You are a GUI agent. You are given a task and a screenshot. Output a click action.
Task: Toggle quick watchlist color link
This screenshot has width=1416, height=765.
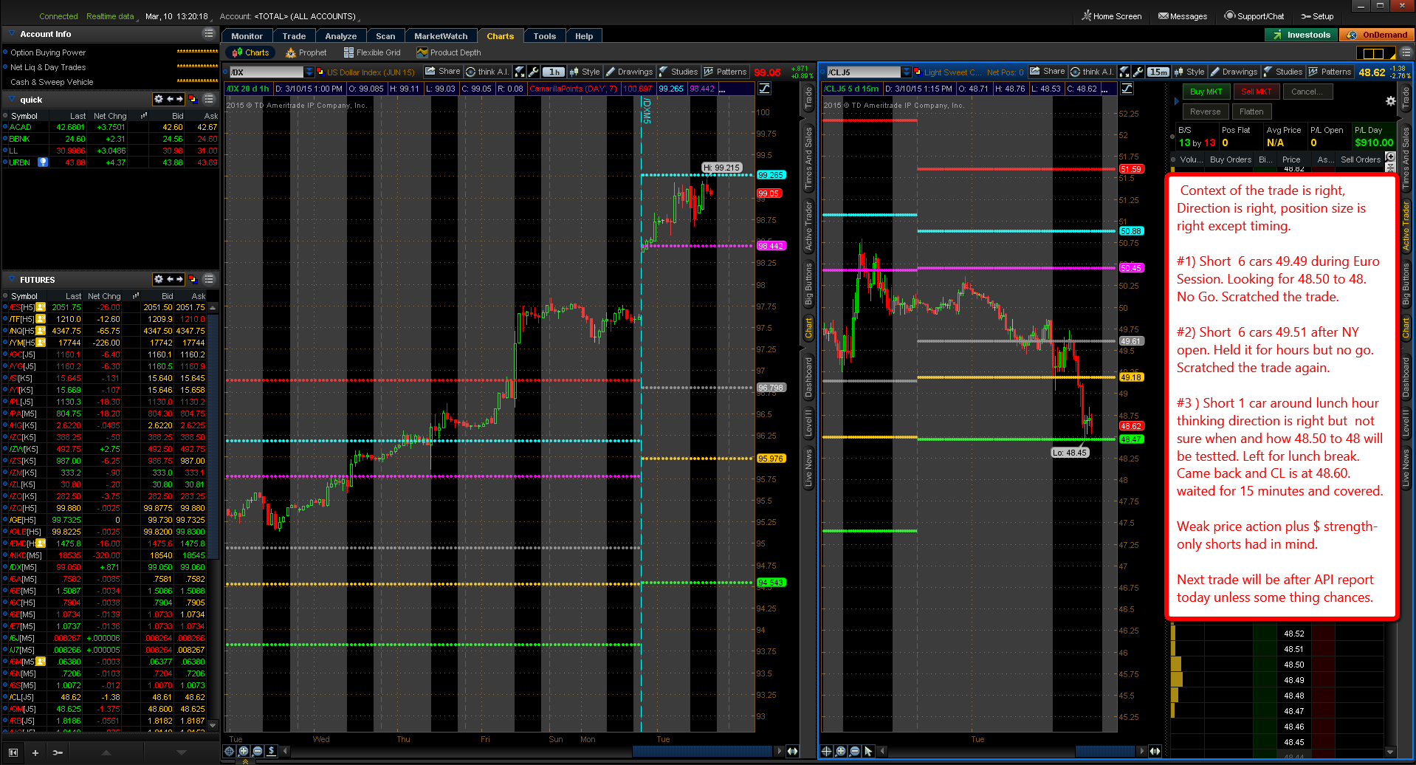pos(193,99)
